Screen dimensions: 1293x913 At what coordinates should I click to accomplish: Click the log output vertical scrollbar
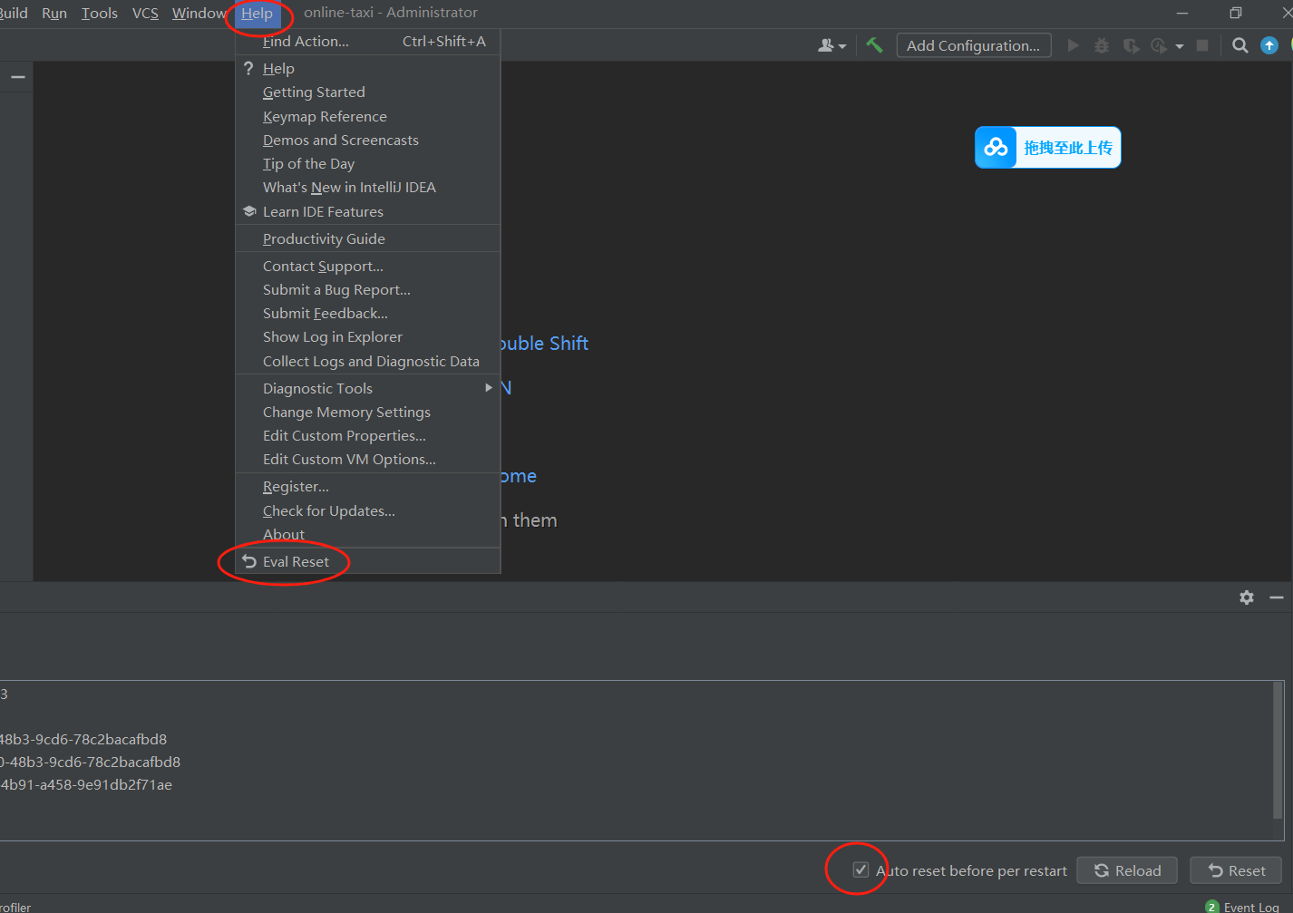1278,751
